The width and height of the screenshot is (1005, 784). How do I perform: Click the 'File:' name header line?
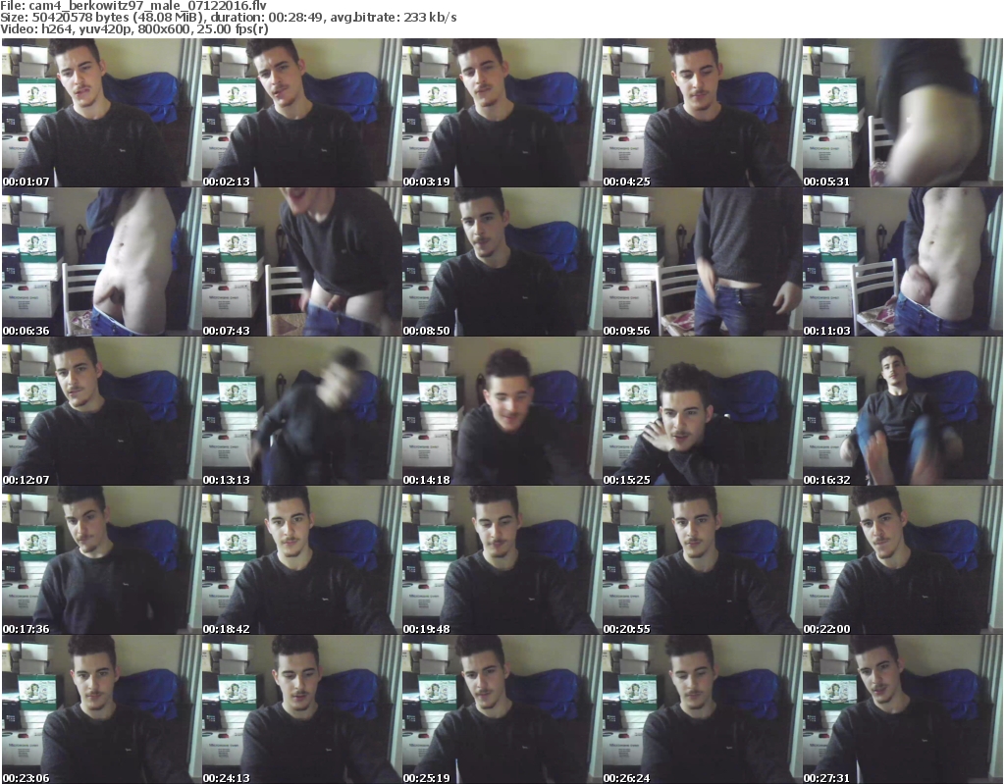(133, 5)
